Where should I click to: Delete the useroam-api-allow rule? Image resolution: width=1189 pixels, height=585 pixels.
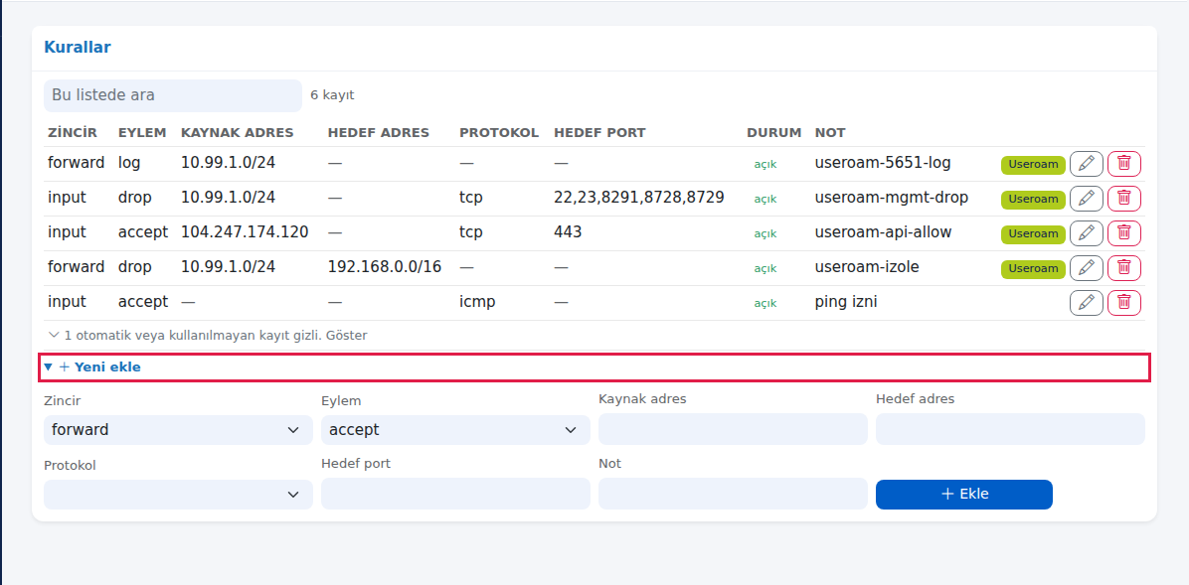[1123, 233]
